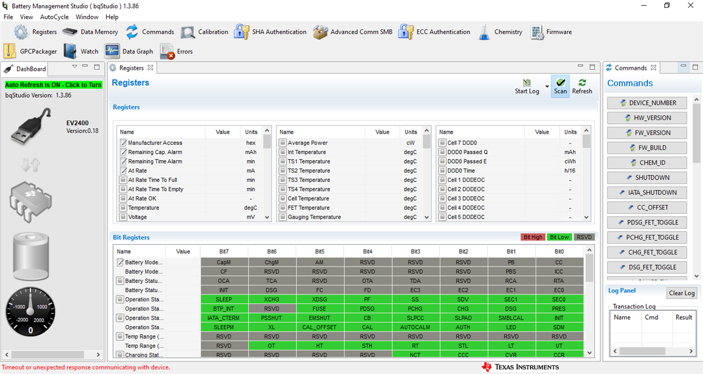The image size is (703, 374).
Task: Open Data Memory view
Action: coord(90,32)
